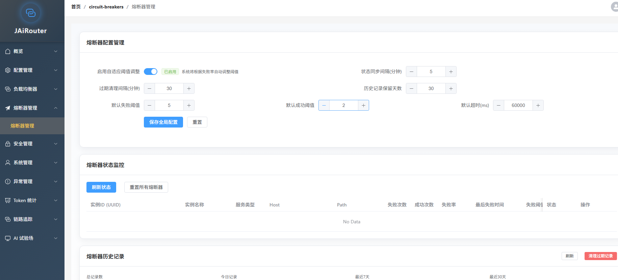
Task: Expand the Token 统计 menu chevron
Action: click(x=56, y=200)
